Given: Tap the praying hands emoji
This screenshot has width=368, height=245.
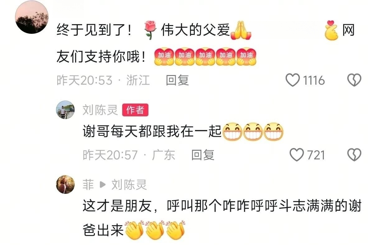Looking at the screenshot, I should (241, 30).
